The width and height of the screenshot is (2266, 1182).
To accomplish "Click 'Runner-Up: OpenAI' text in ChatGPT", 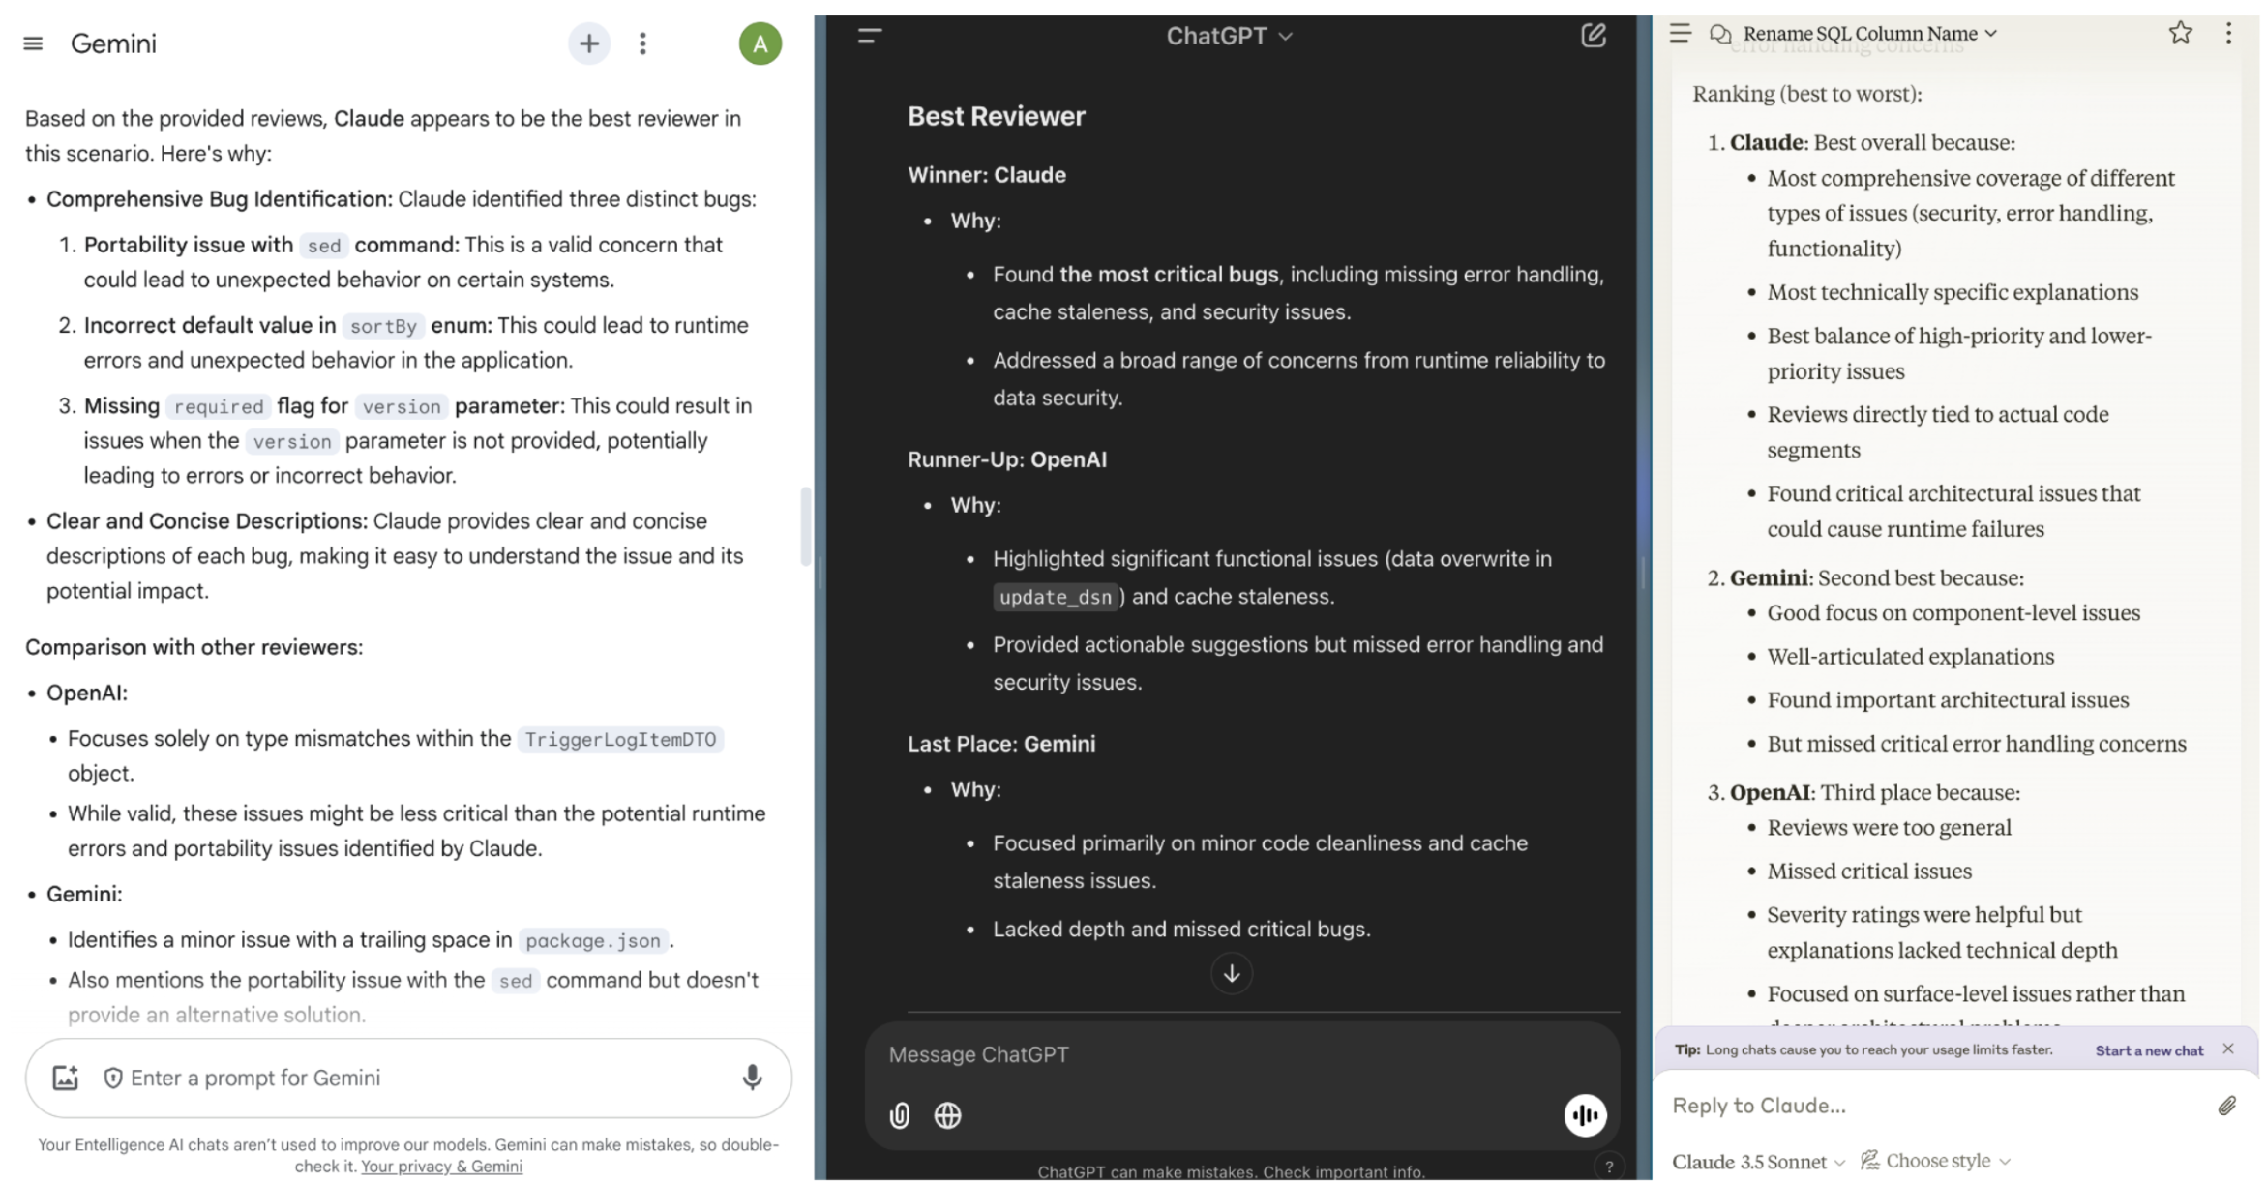I will [x=1006, y=459].
